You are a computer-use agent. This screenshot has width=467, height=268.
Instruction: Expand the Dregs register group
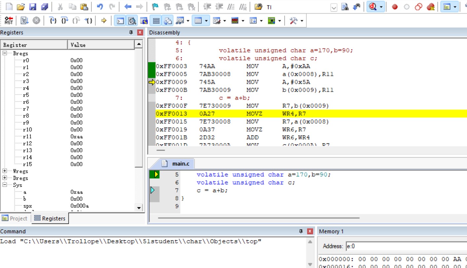(5, 178)
